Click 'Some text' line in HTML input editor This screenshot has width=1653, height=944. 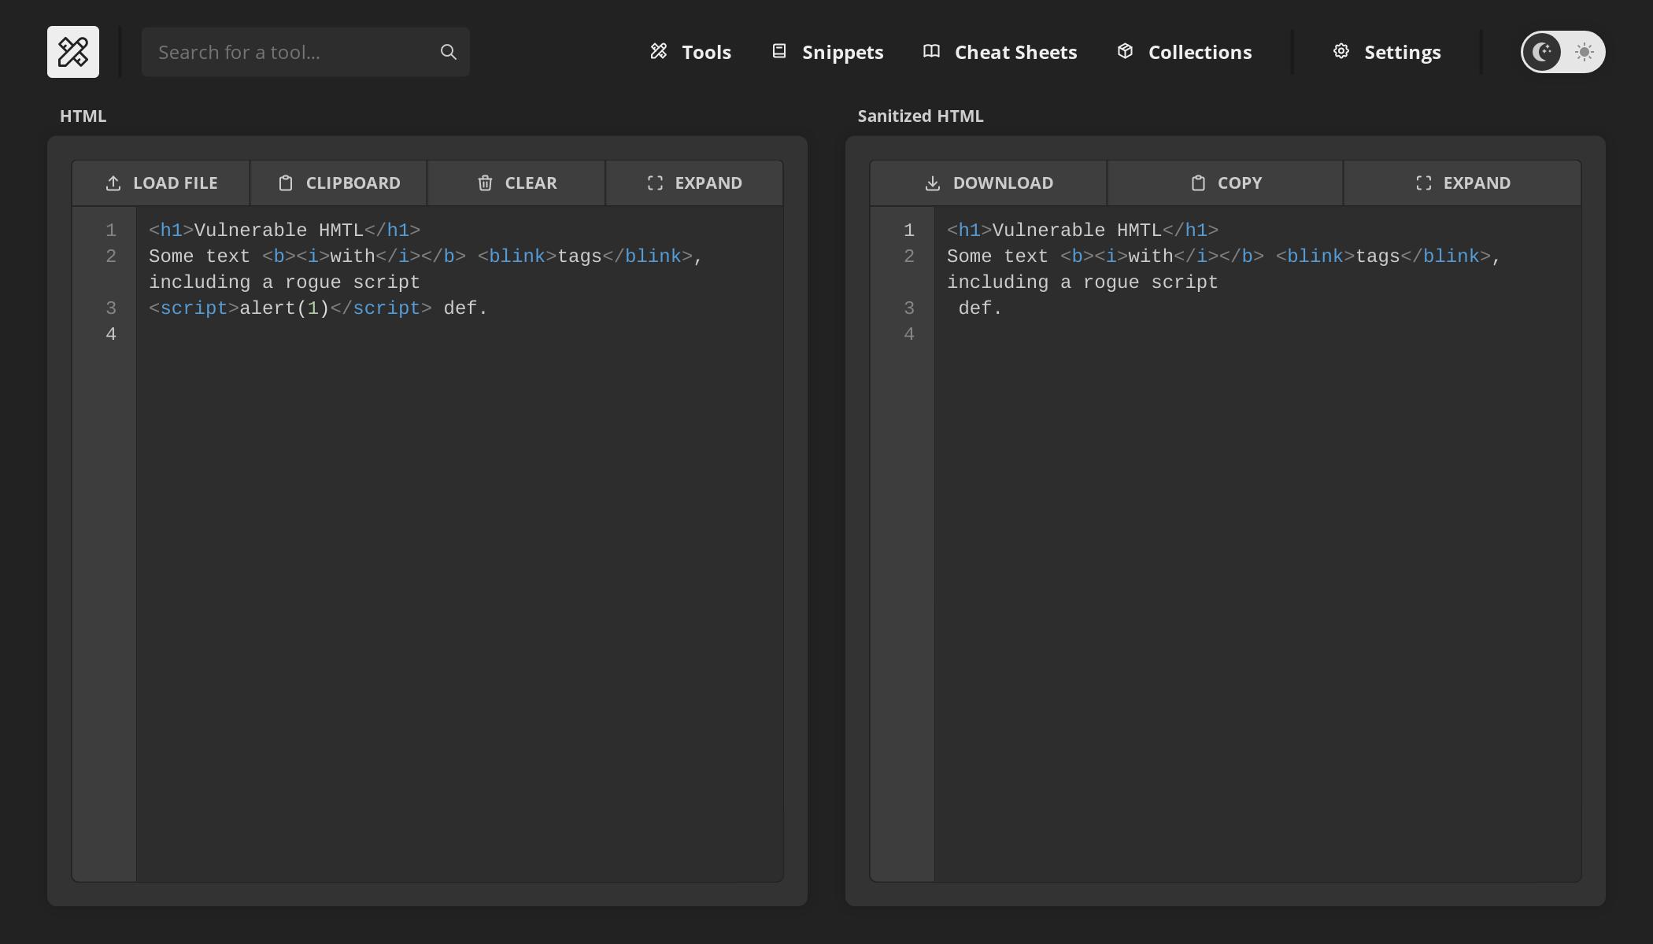[x=425, y=256]
